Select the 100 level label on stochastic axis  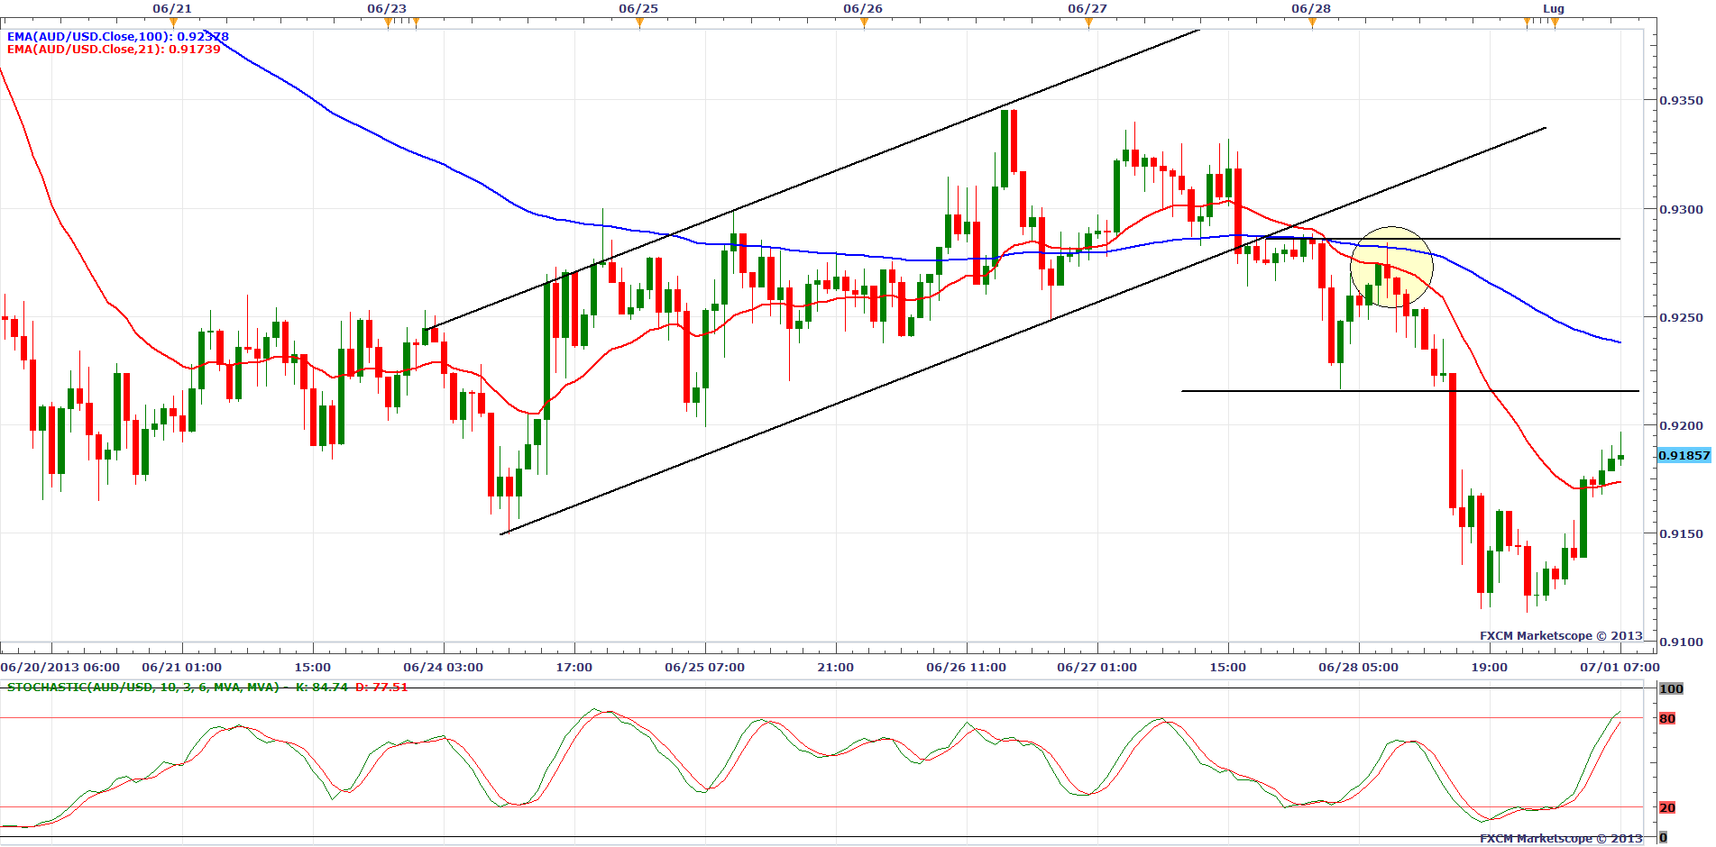pyautogui.click(x=1671, y=689)
